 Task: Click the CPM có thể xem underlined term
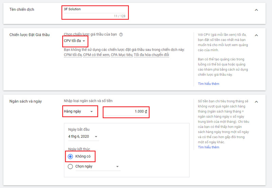[96, 55]
